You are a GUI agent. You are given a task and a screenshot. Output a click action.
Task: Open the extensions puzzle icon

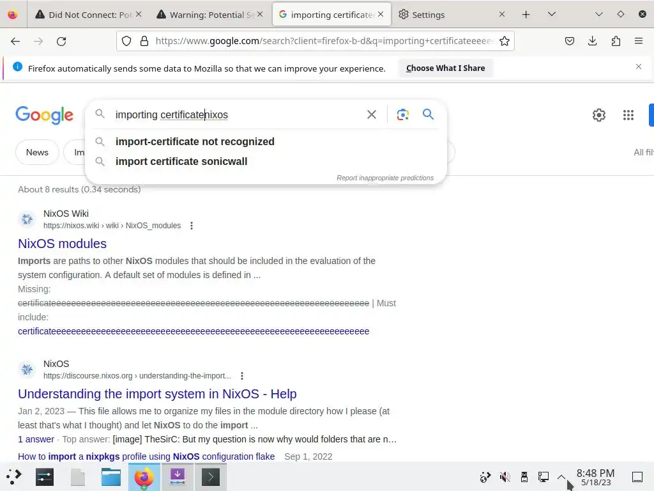click(616, 41)
